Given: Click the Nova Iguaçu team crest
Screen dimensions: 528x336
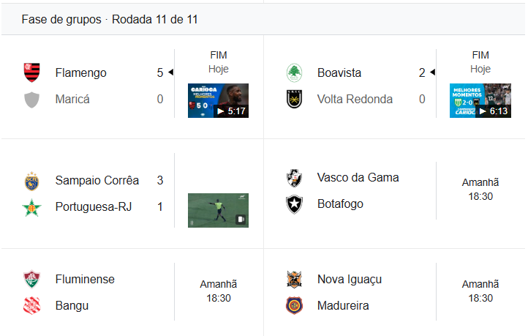Looking at the screenshot, I should click(294, 279).
